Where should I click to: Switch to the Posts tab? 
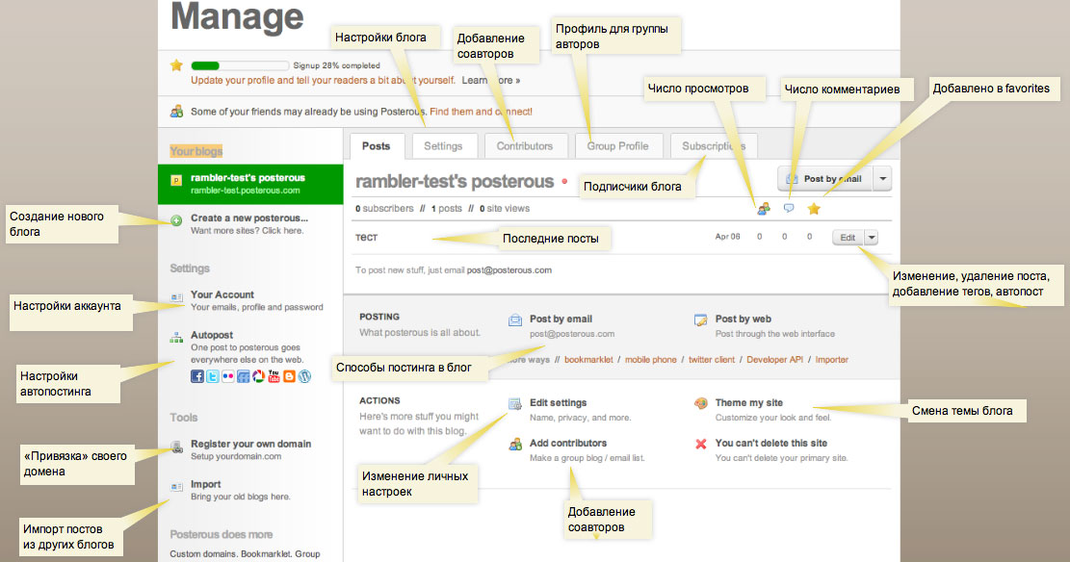tap(376, 146)
